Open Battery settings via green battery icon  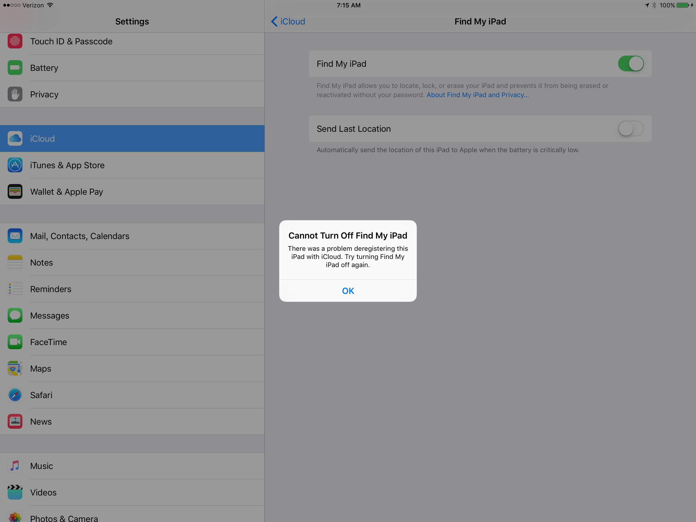[x=15, y=68]
